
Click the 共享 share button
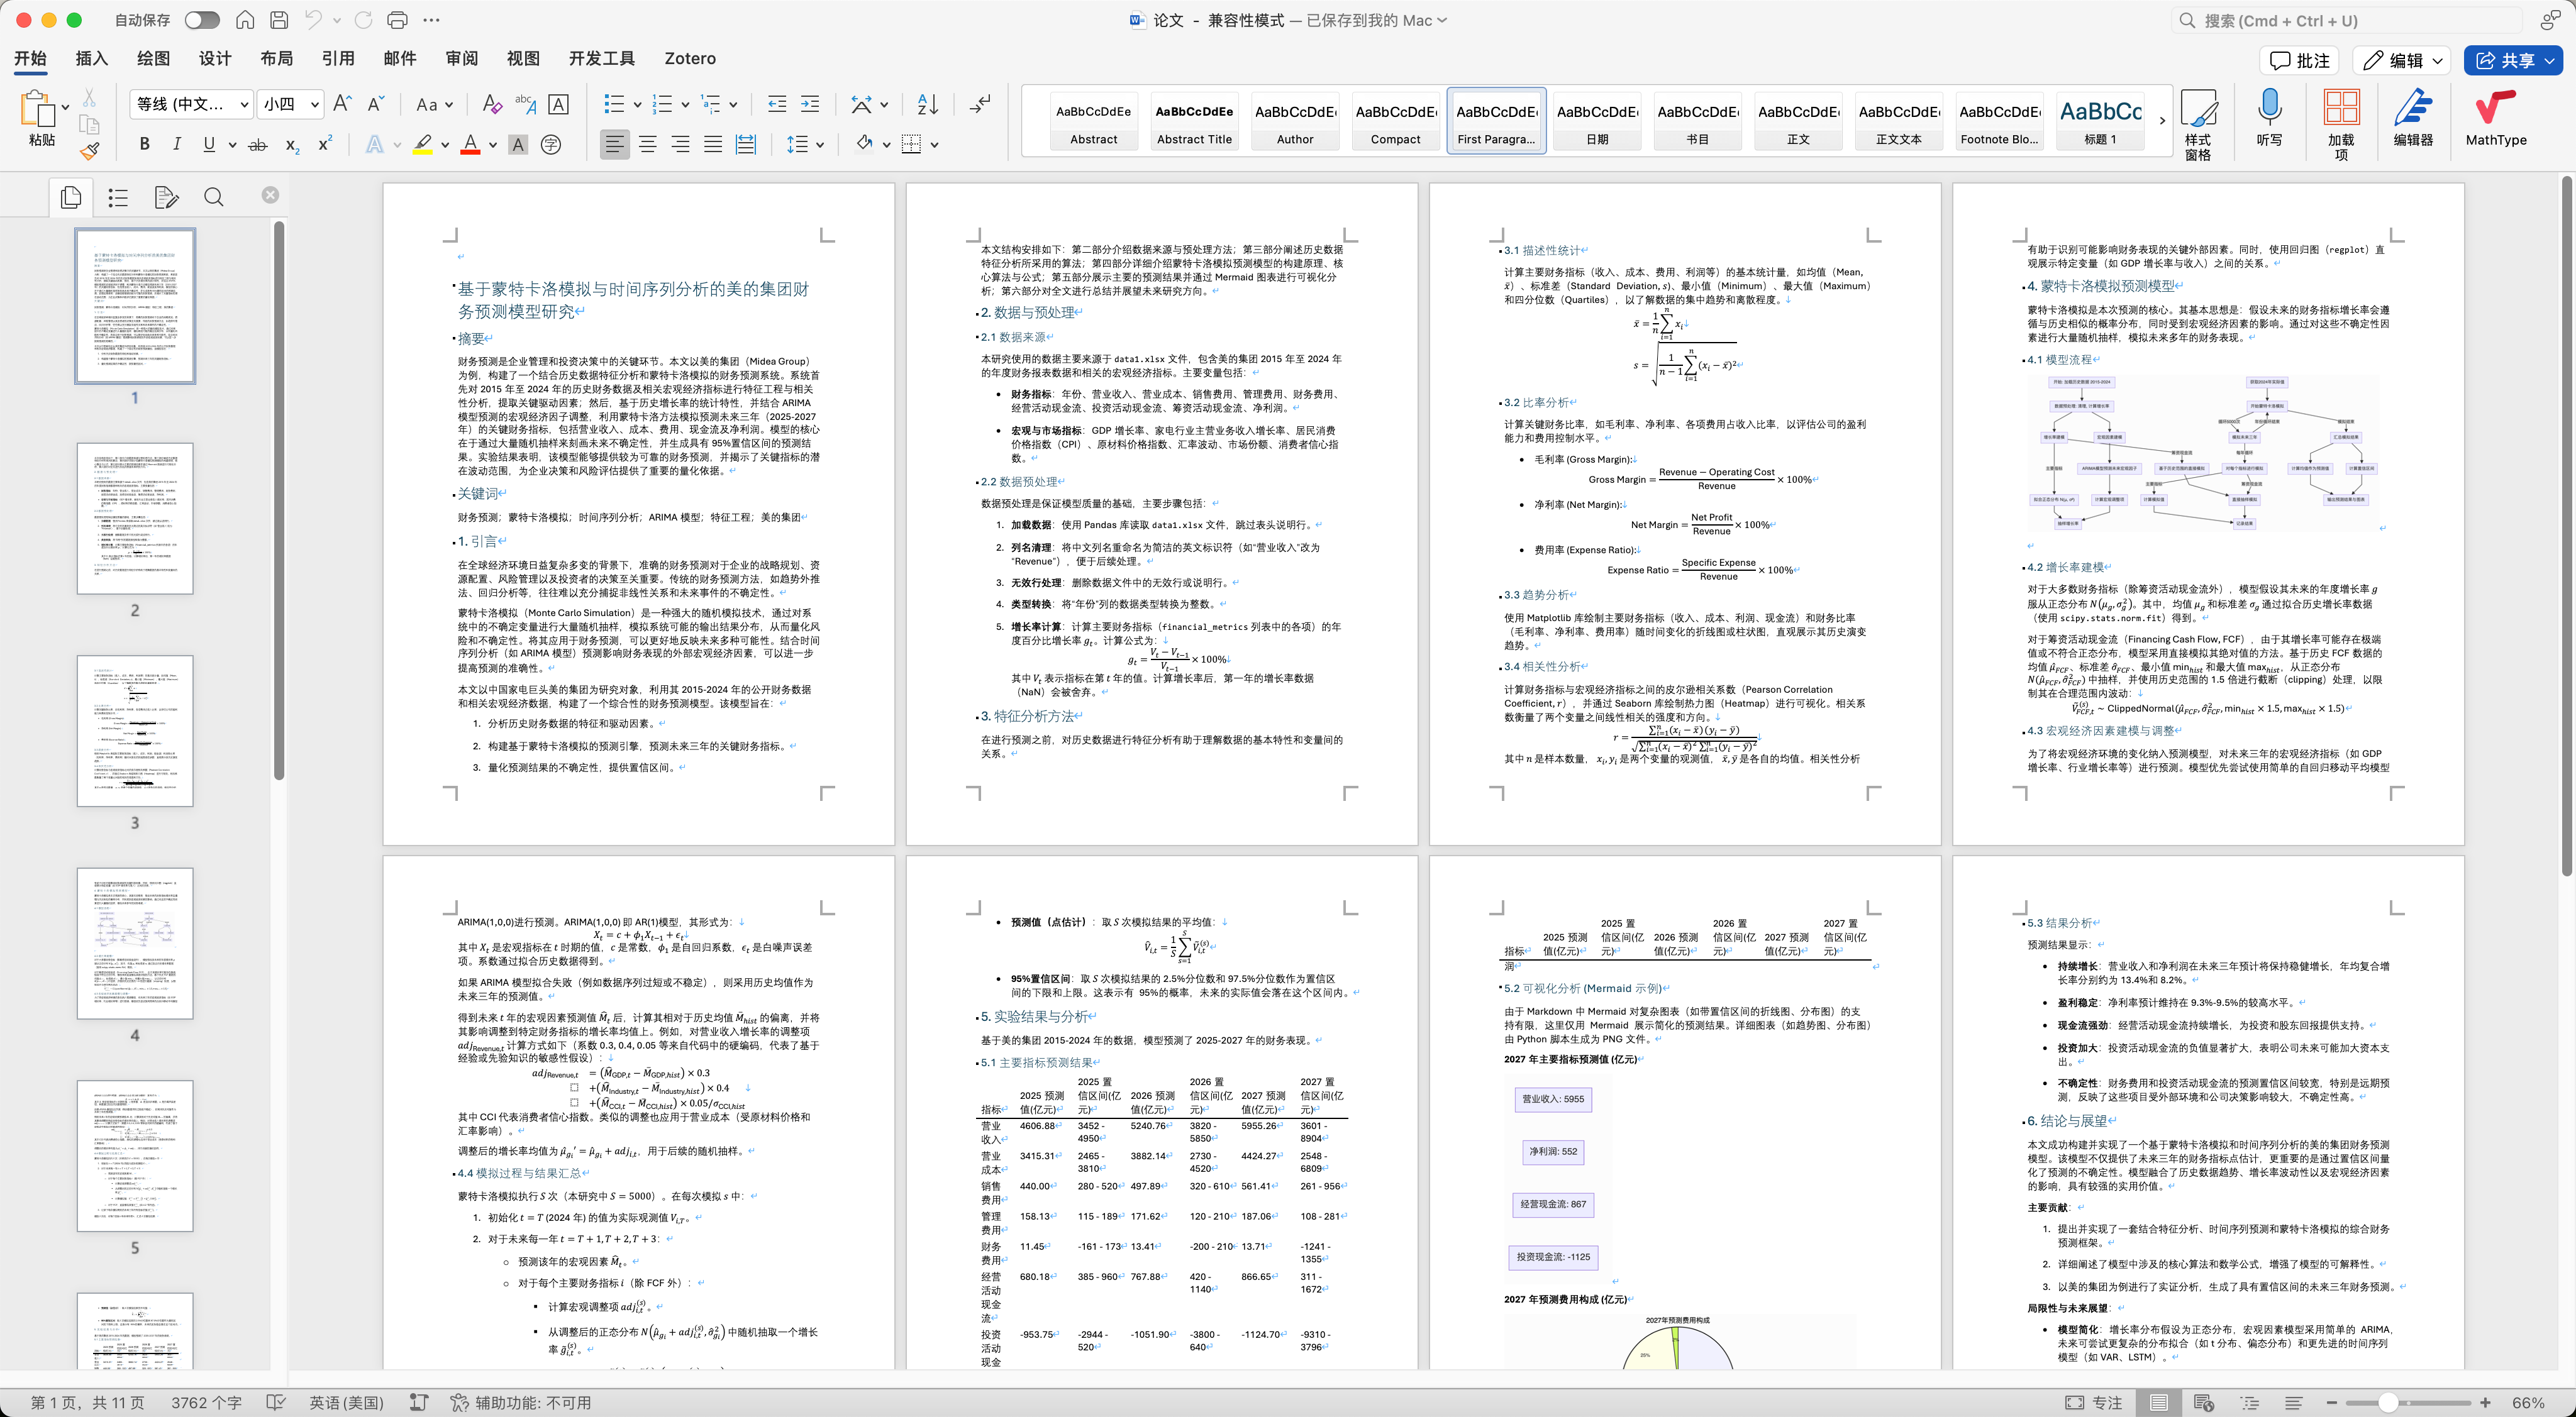[2512, 61]
